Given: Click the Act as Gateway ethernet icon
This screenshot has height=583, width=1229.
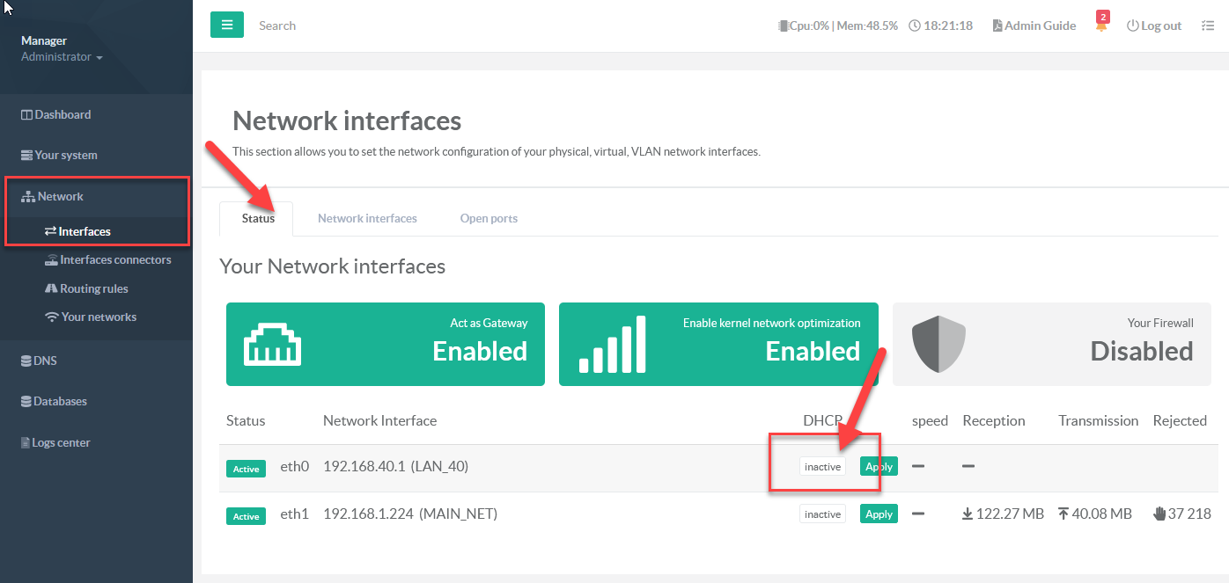Looking at the screenshot, I should 272,345.
